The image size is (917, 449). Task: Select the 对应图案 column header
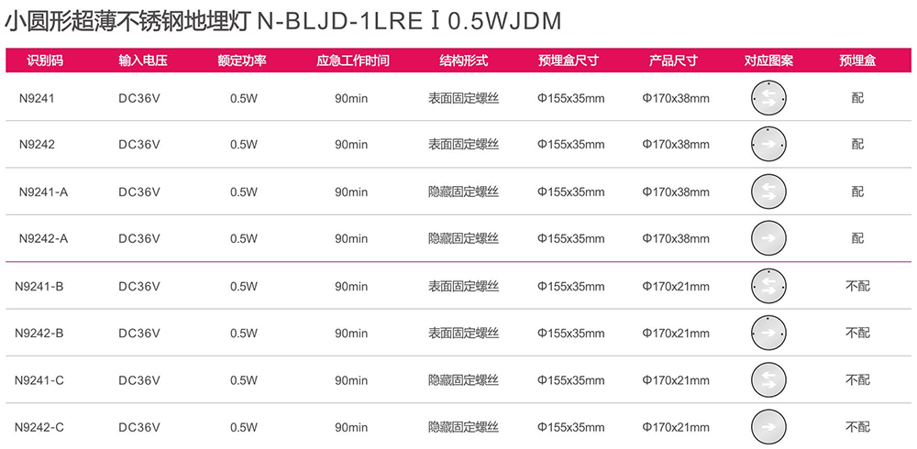pos(768,60)
